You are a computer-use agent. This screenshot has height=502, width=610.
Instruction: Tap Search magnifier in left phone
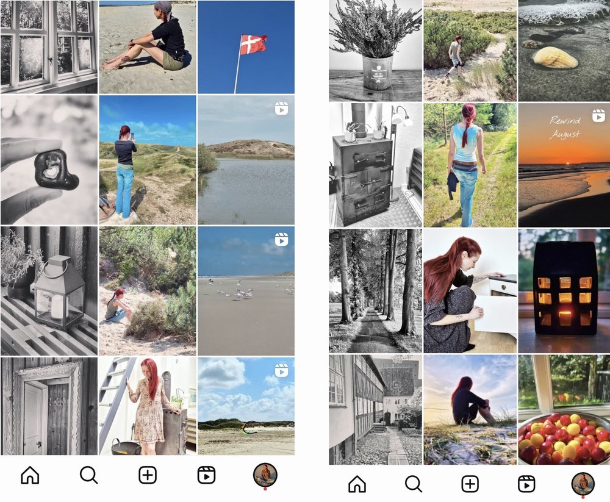[x=88, y=475]
